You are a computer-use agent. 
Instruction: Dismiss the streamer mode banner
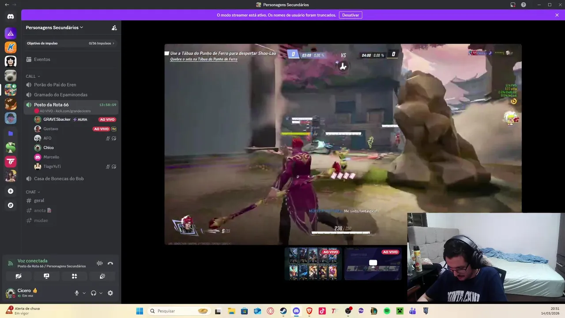(x=557, y=15)
